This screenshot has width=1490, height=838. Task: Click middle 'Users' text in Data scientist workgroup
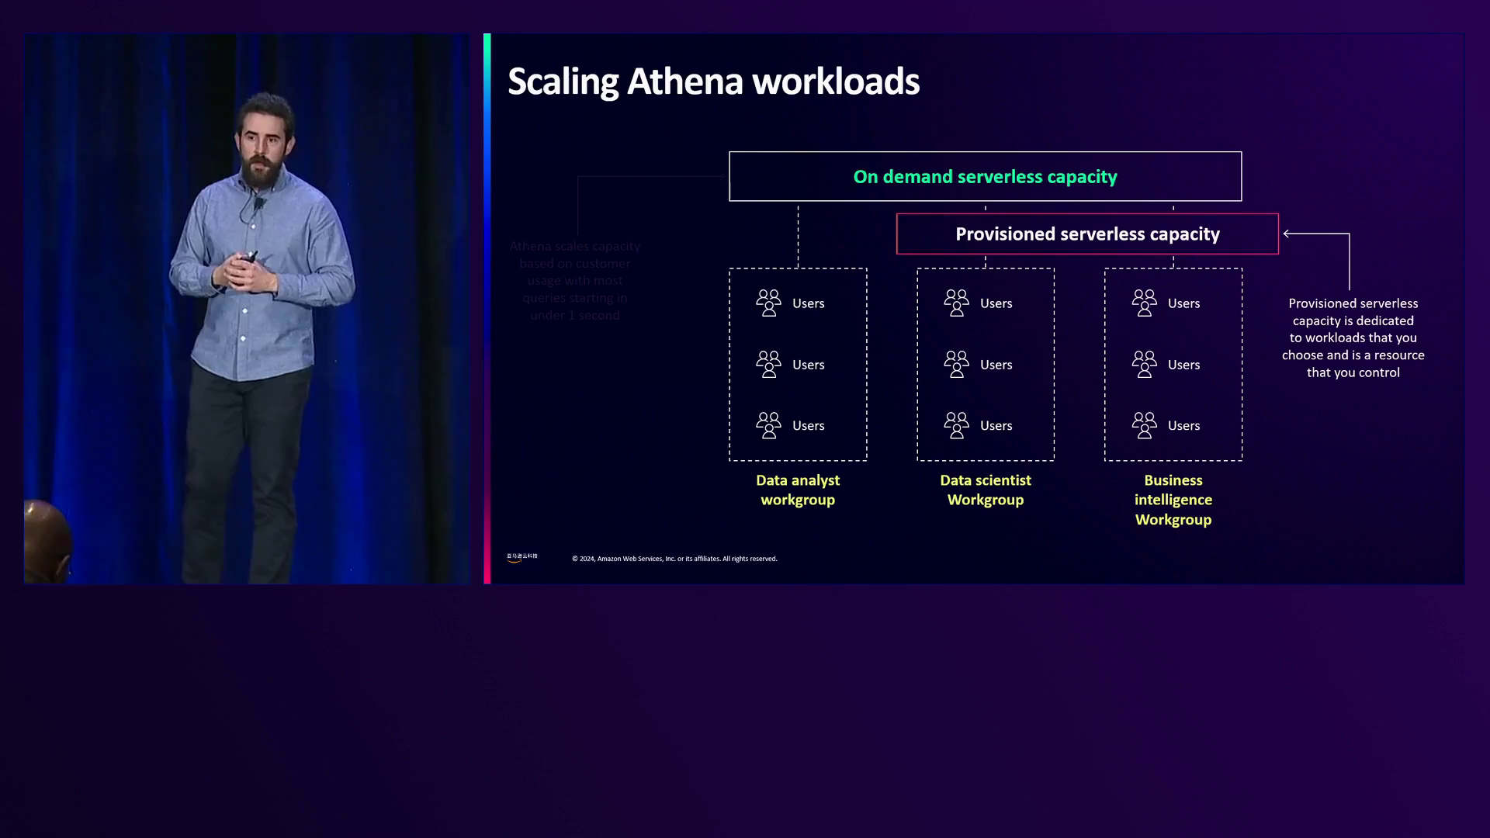(x=996, y=365)
